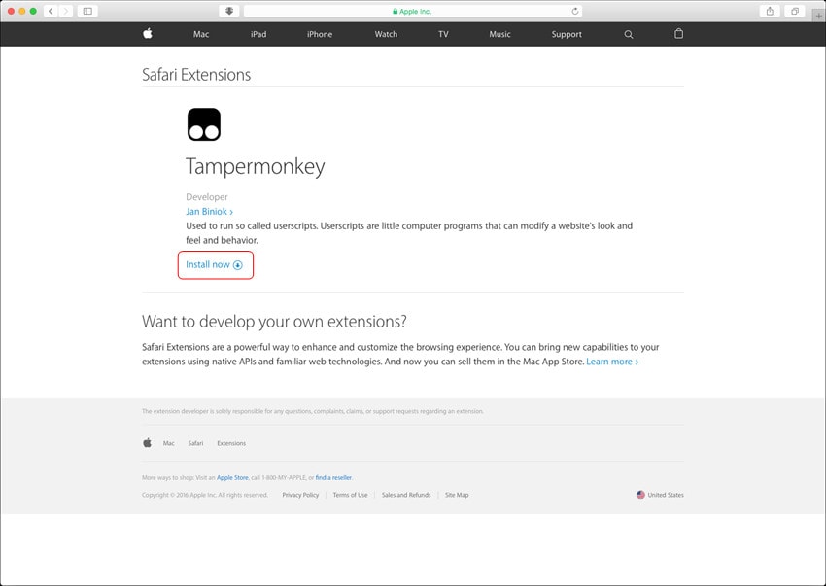Click the Safari breadcrumb in footer

tap(195, 443)
